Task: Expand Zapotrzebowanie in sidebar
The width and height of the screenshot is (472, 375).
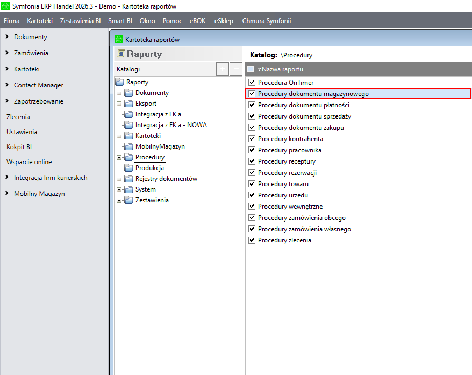Action: 7,101
